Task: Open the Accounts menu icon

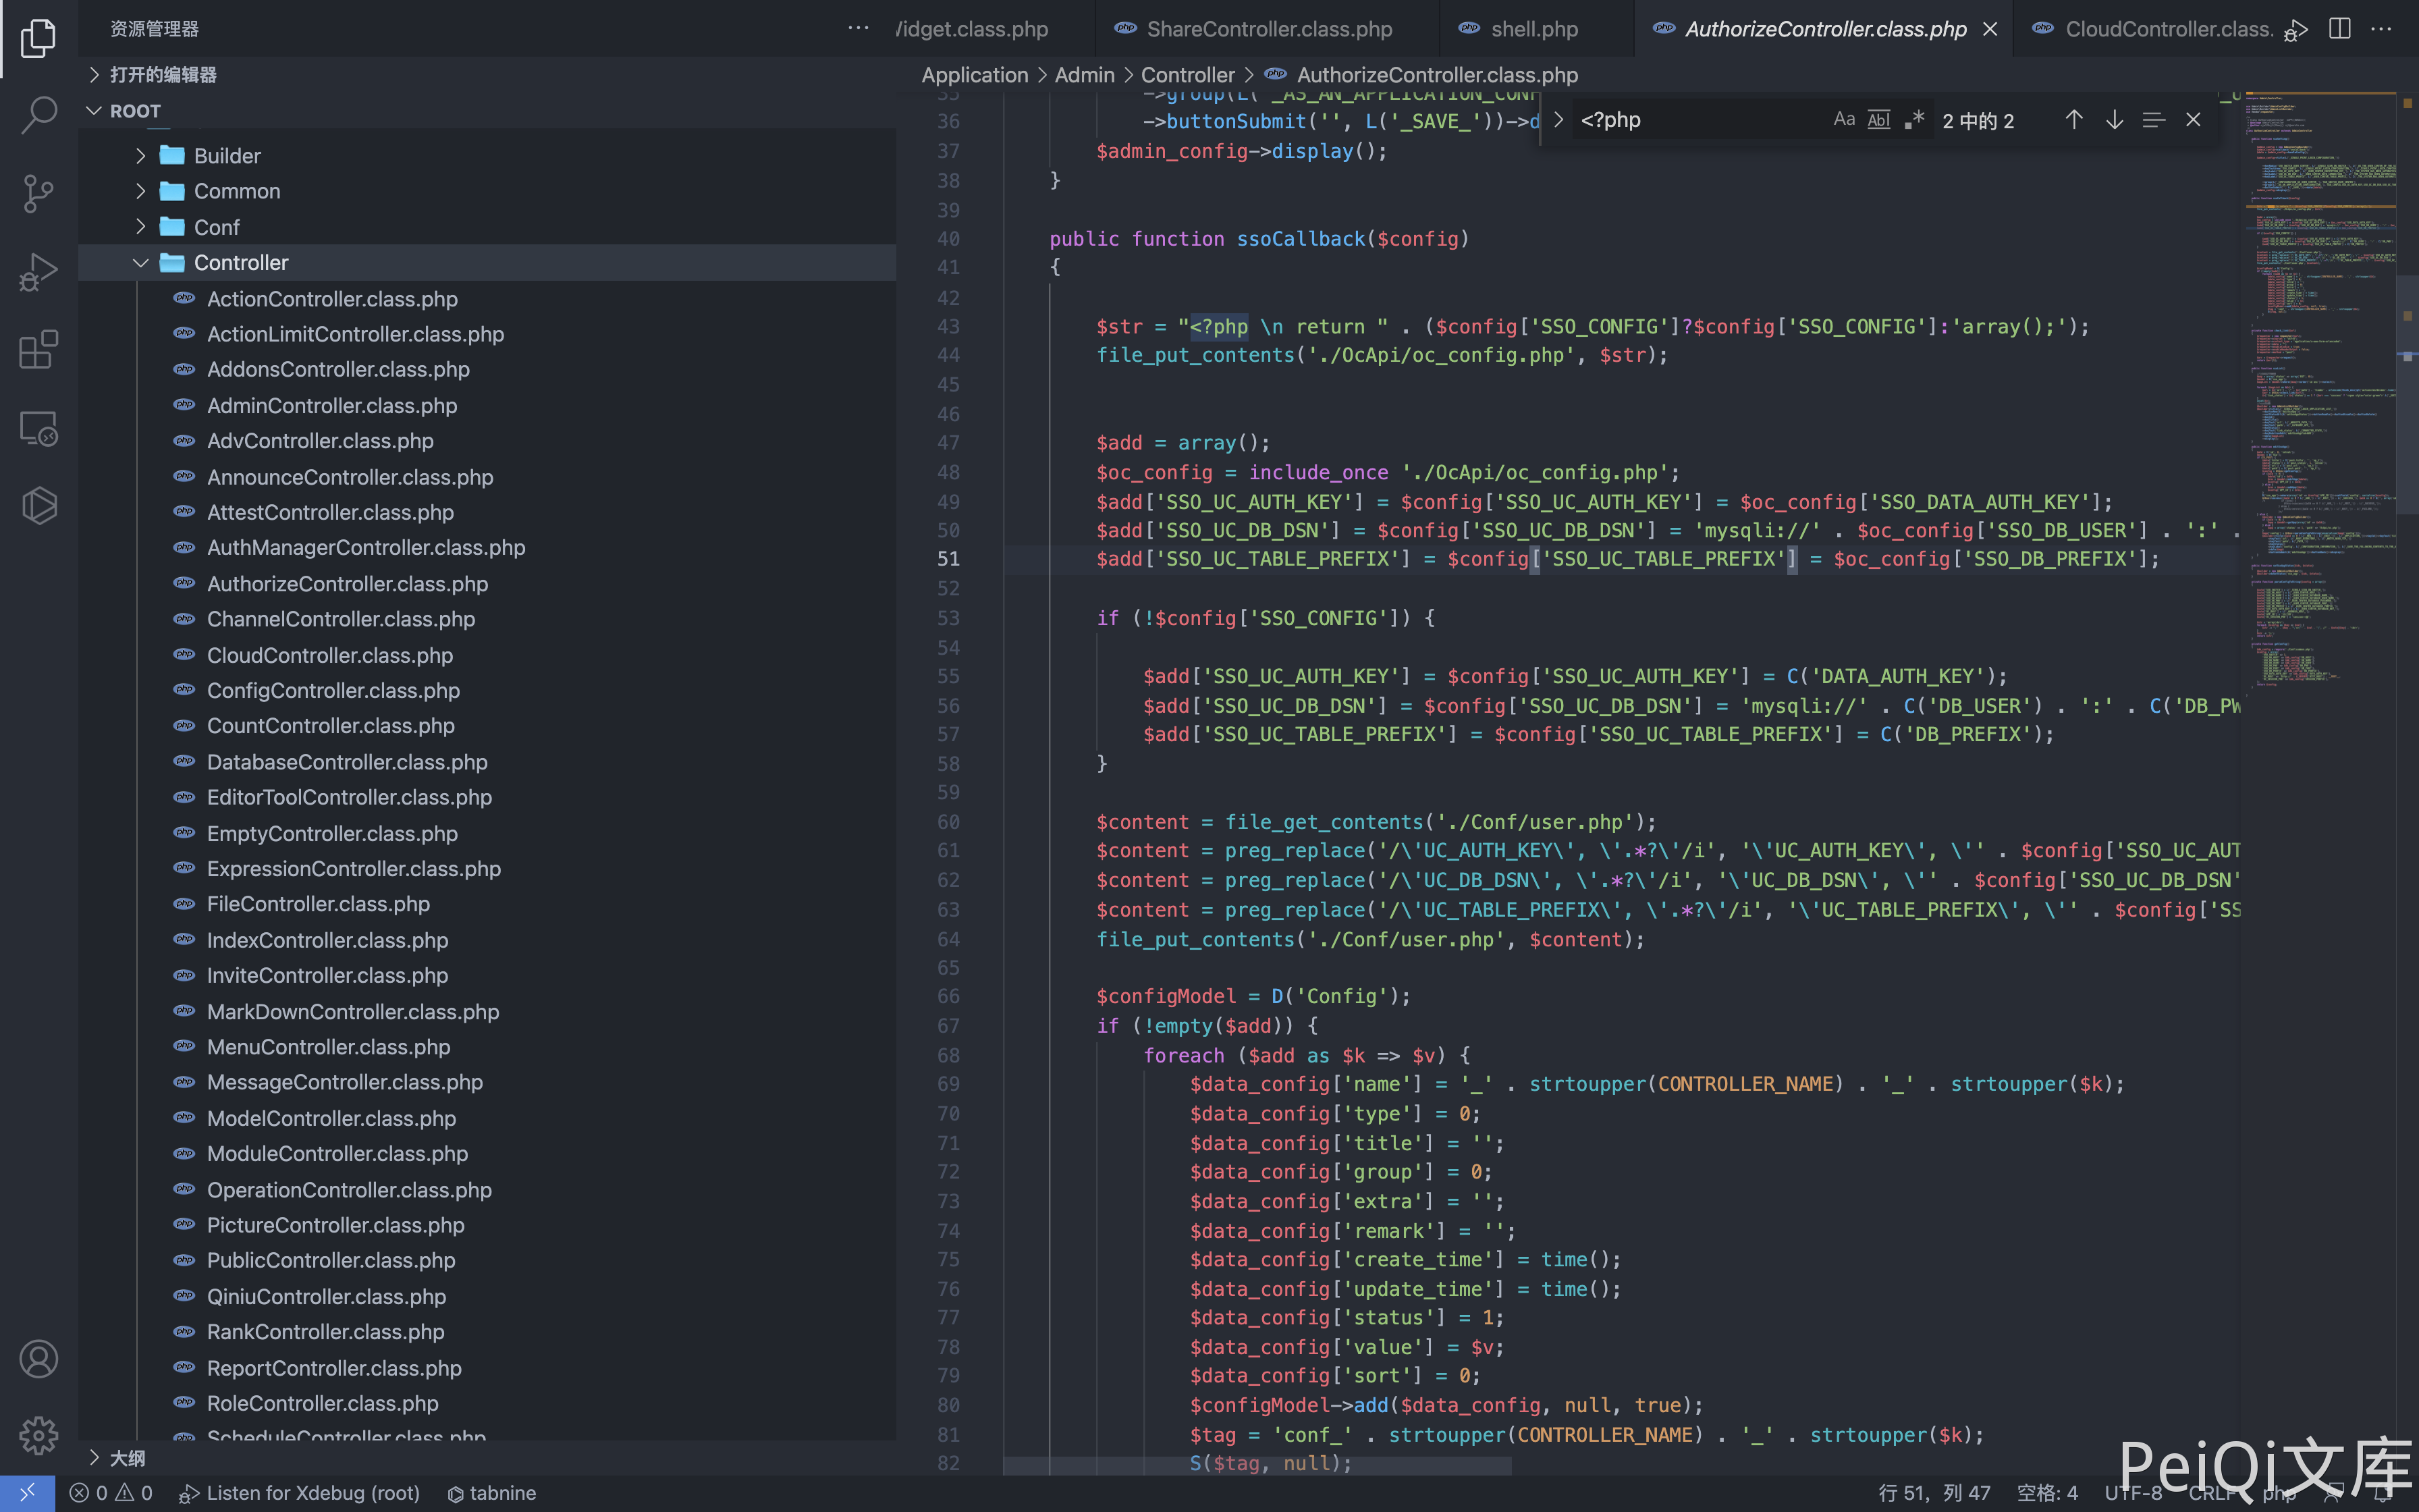Action: pos(38,1359)
